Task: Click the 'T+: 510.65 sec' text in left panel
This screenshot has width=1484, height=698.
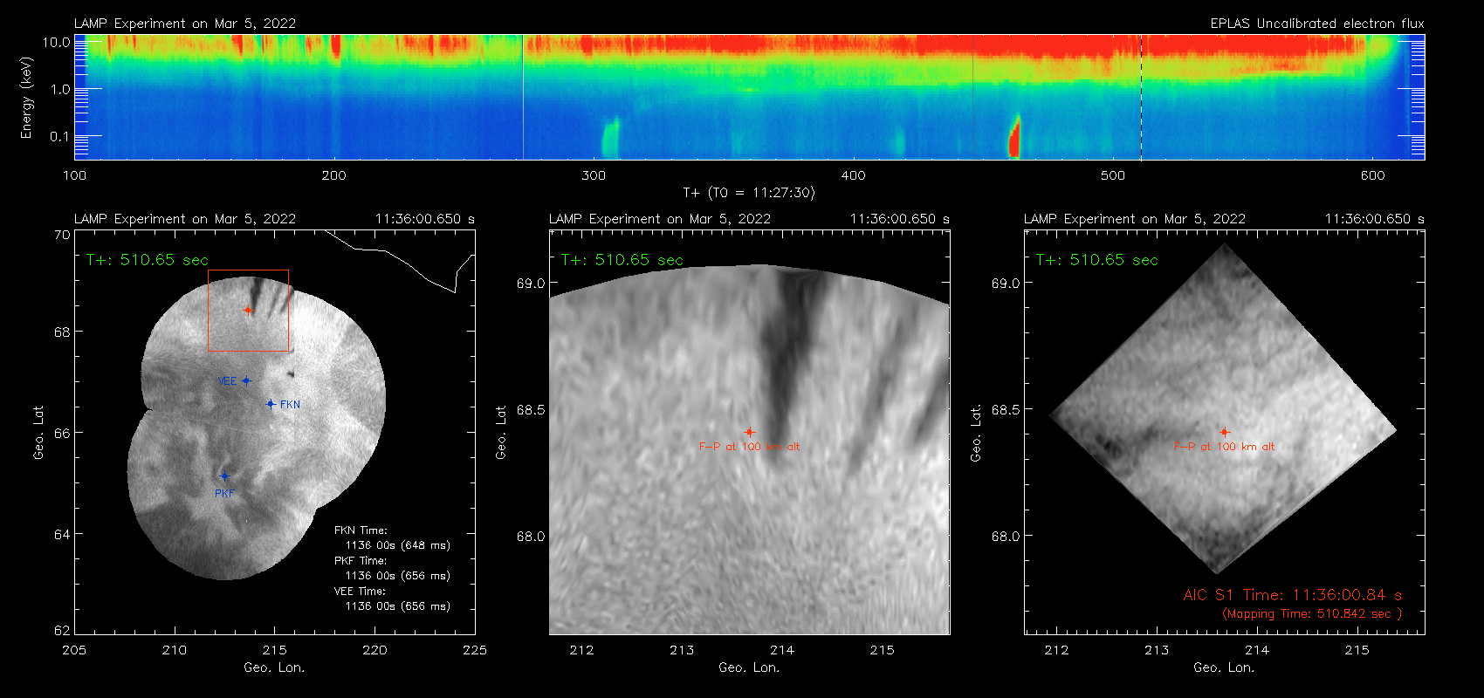Action: click(148, 260)
